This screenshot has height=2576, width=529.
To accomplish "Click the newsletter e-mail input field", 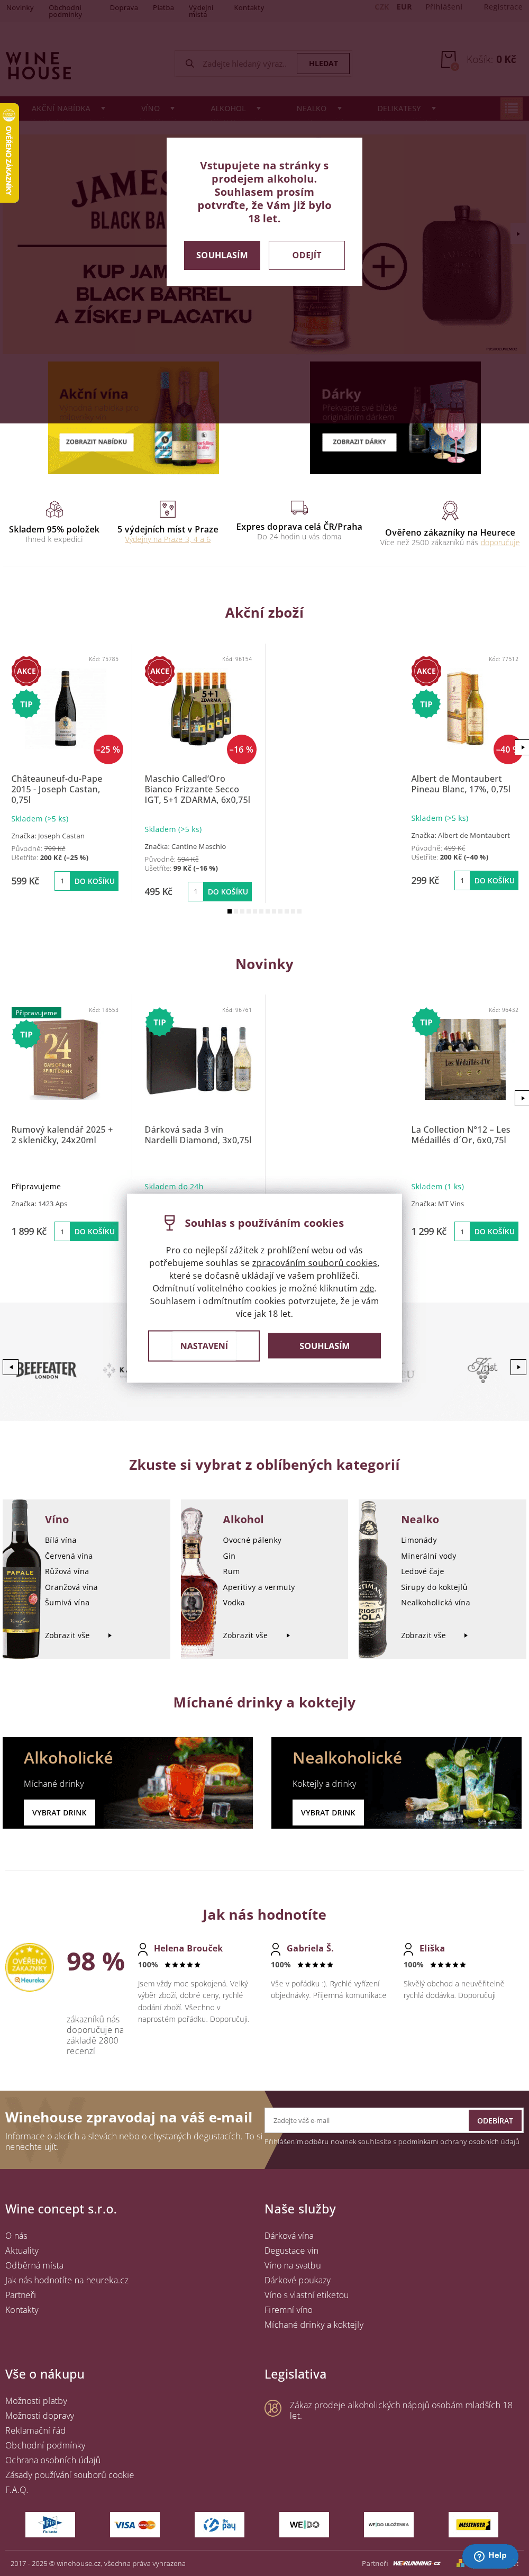I will [x=366, y=2119].
